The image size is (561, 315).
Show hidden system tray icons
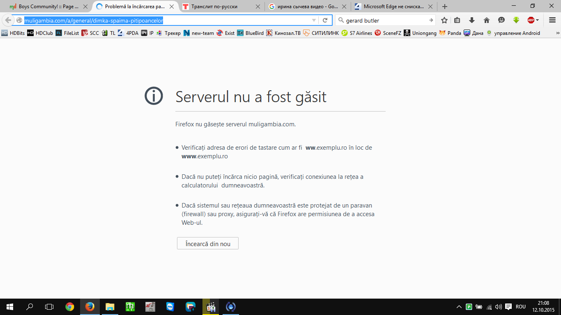coord(459,307)
